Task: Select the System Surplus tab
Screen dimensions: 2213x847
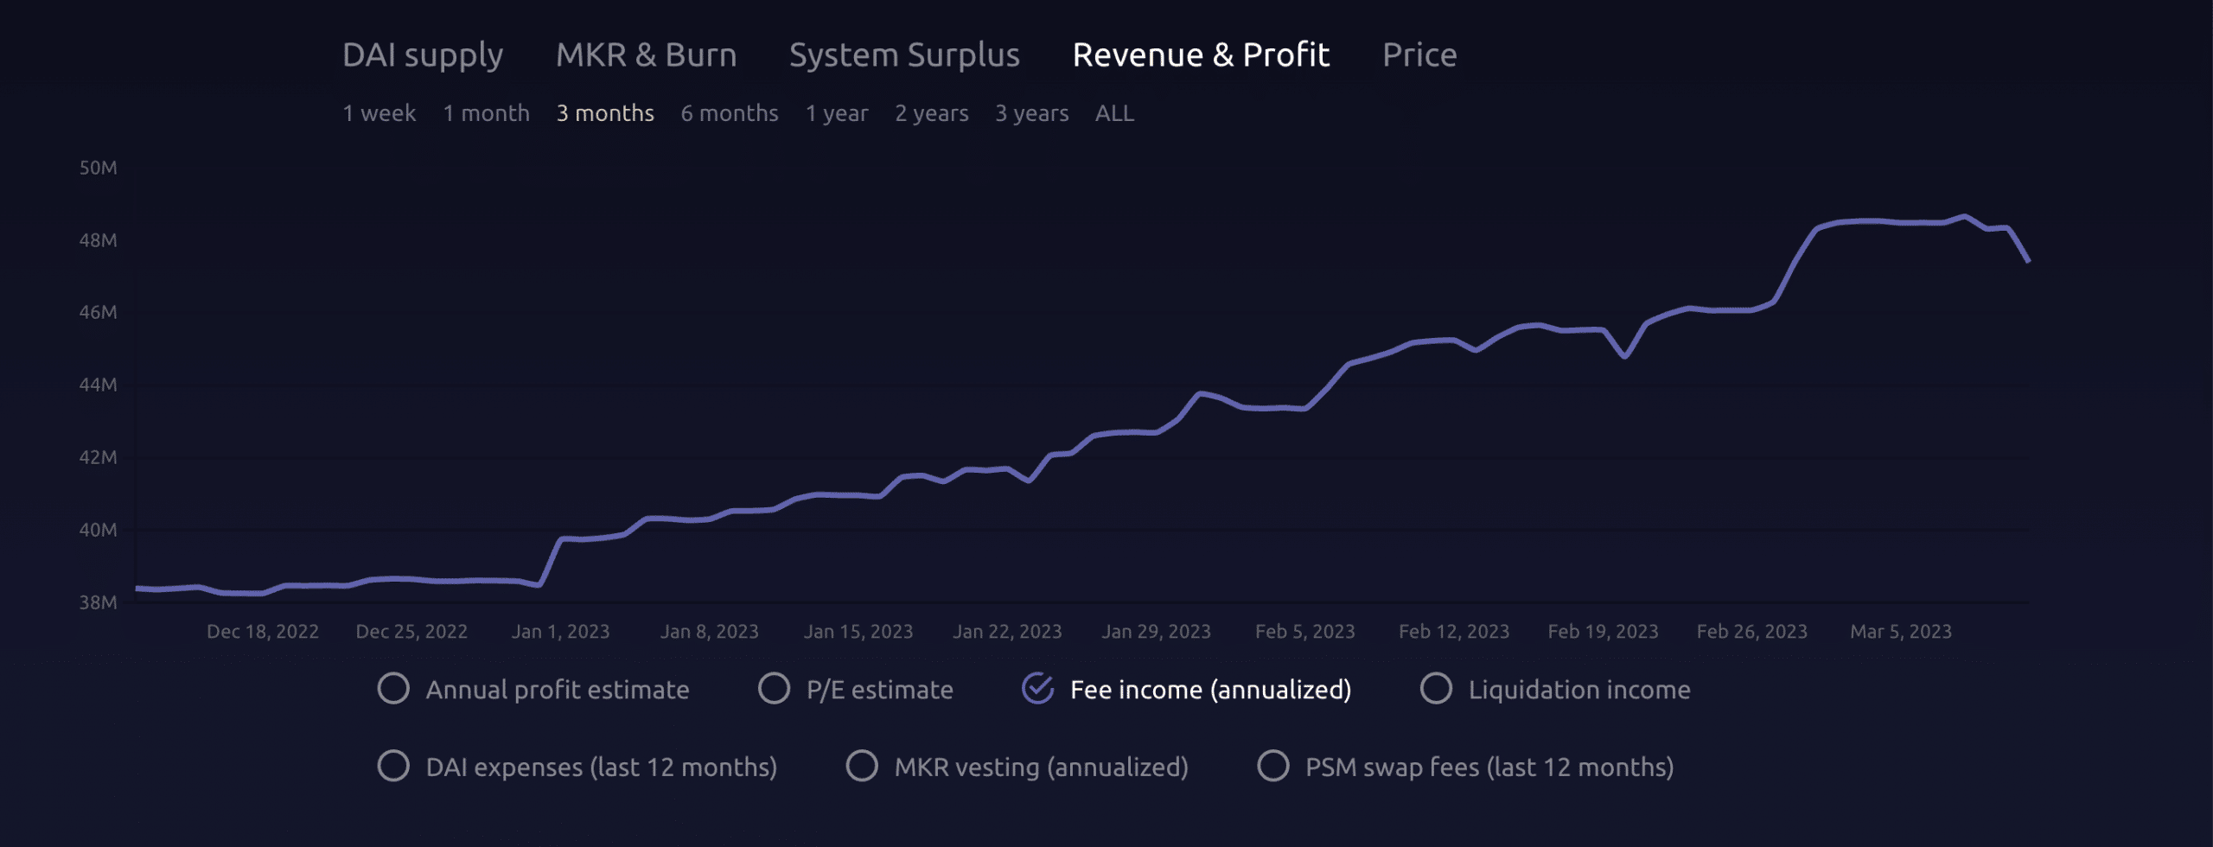Action: pyautogui.click(x=904, y=55)
